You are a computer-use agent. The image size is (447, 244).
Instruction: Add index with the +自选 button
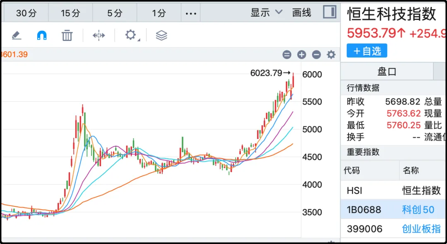point(367,51)
